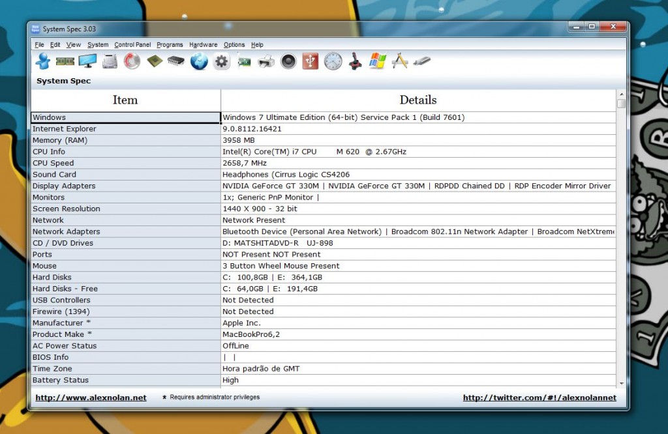Click the gear settings toolbar icon

222,61
